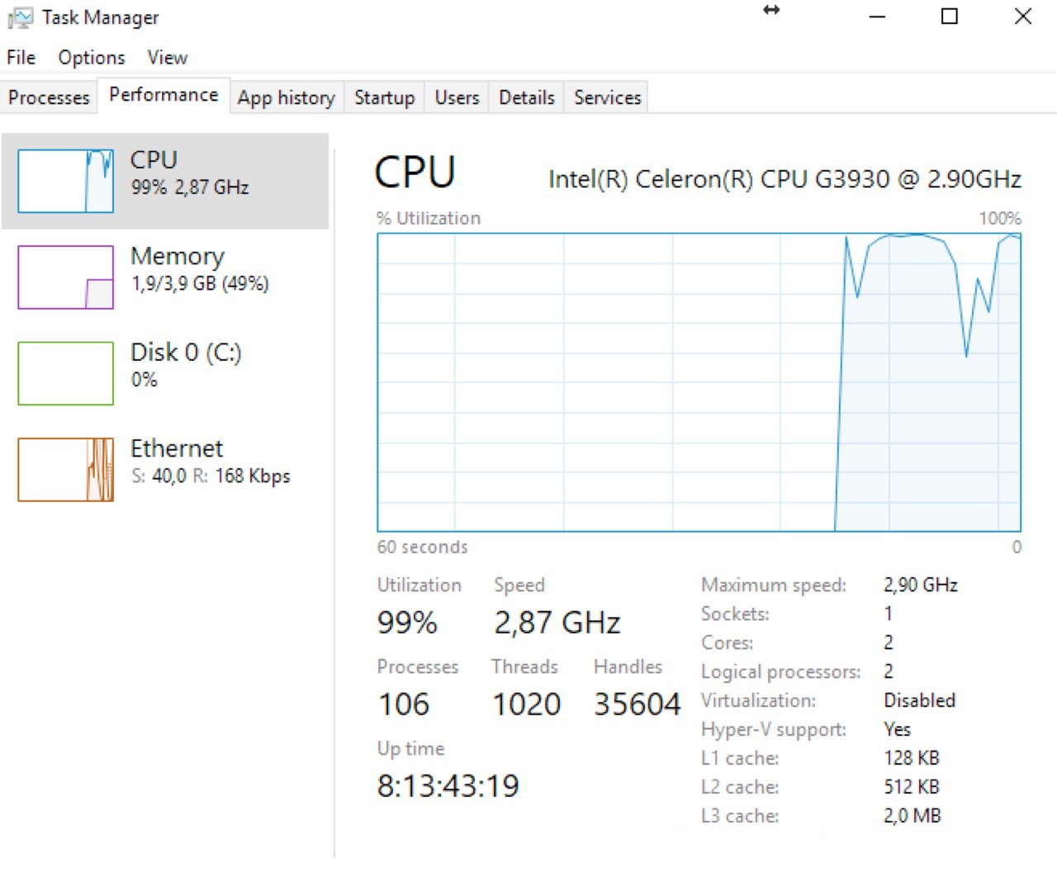
Task: Click the CPU label in sidebar
Action: coord(154,159)
